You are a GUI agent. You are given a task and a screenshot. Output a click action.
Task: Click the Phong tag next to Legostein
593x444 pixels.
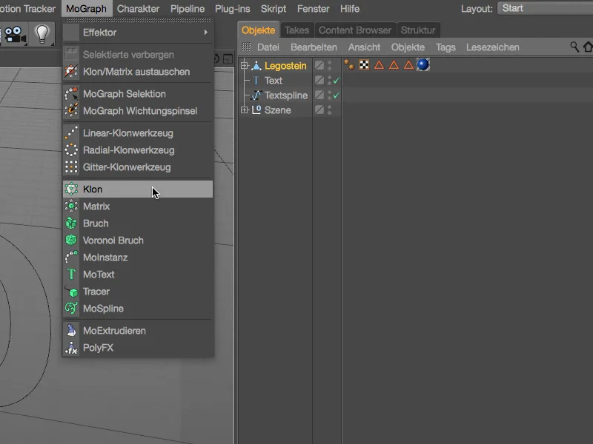(x=350, y=65)
